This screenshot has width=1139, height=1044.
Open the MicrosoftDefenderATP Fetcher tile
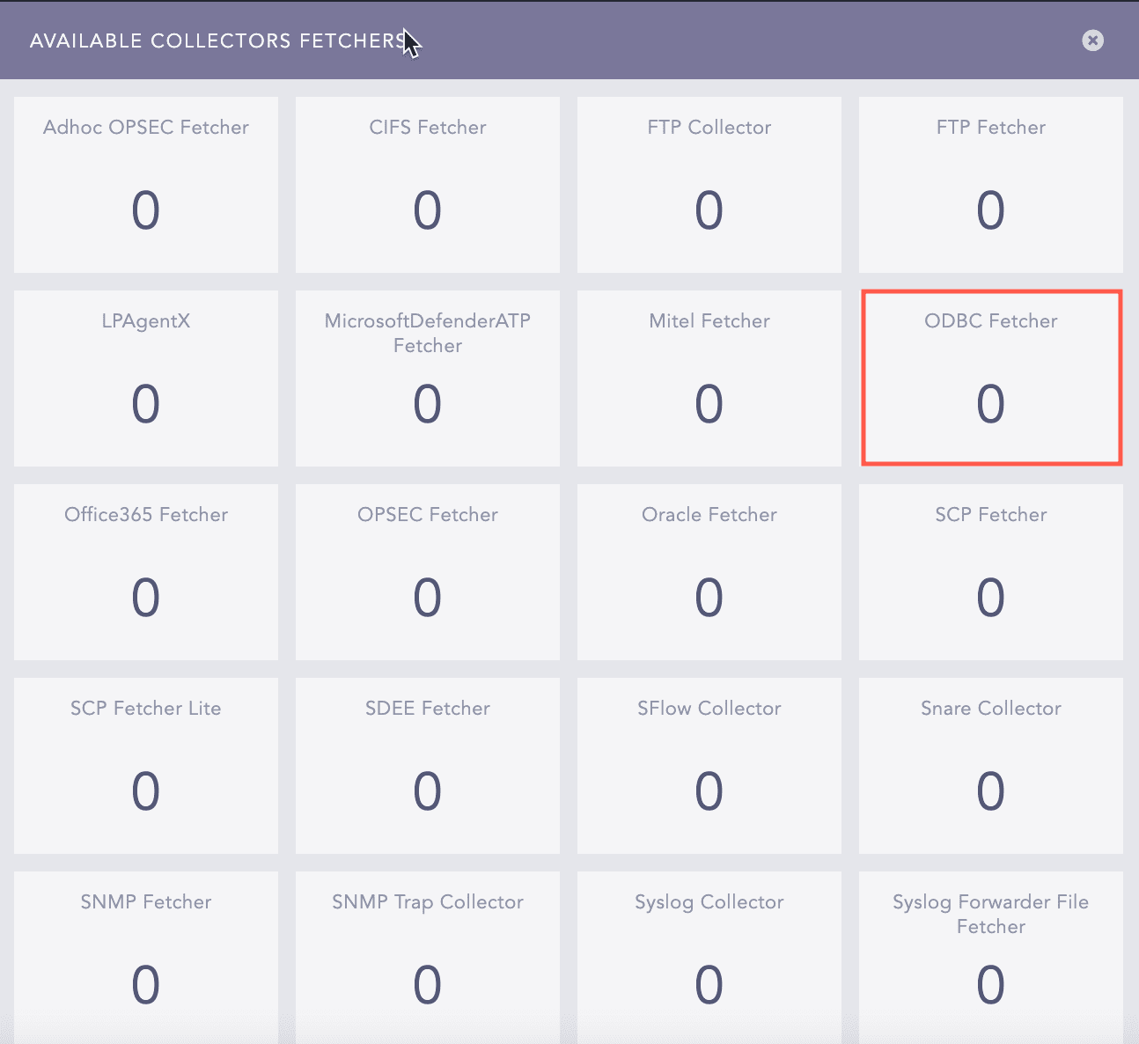click(428, 379)
